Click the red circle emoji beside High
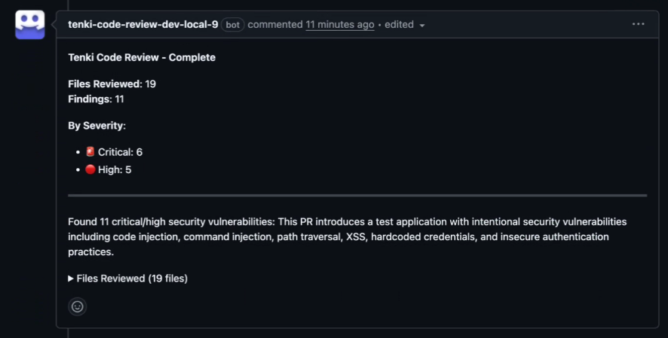This screenshot has width=668, height=338. pyautogui.click(x=90, y=169)
